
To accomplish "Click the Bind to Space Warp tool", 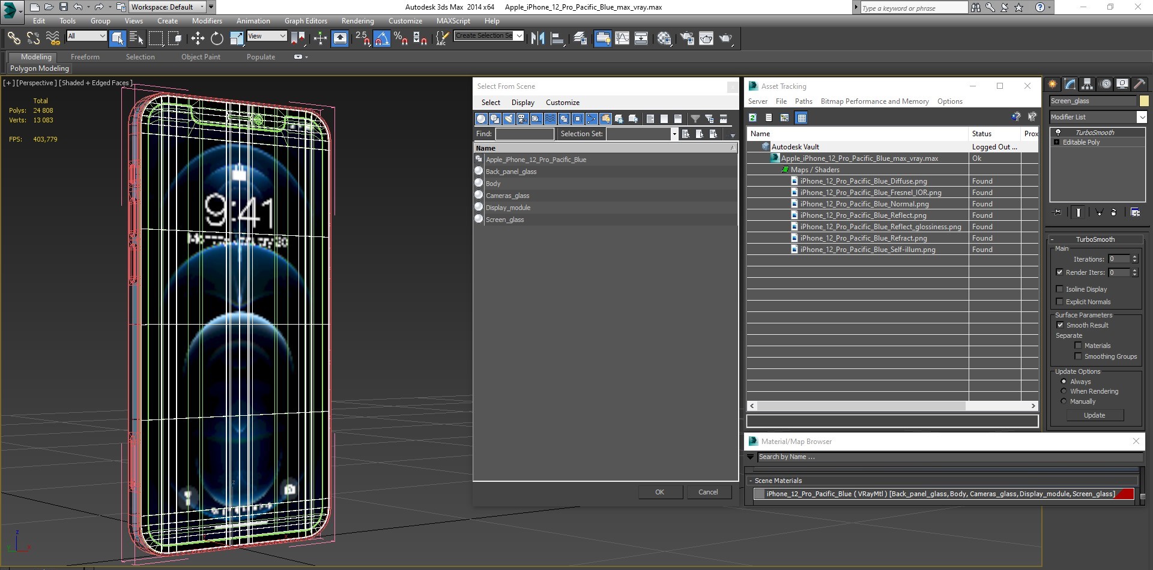I will (x=53, y=38).
